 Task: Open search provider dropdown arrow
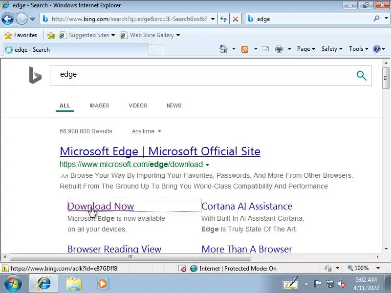(x=386, y=19)
